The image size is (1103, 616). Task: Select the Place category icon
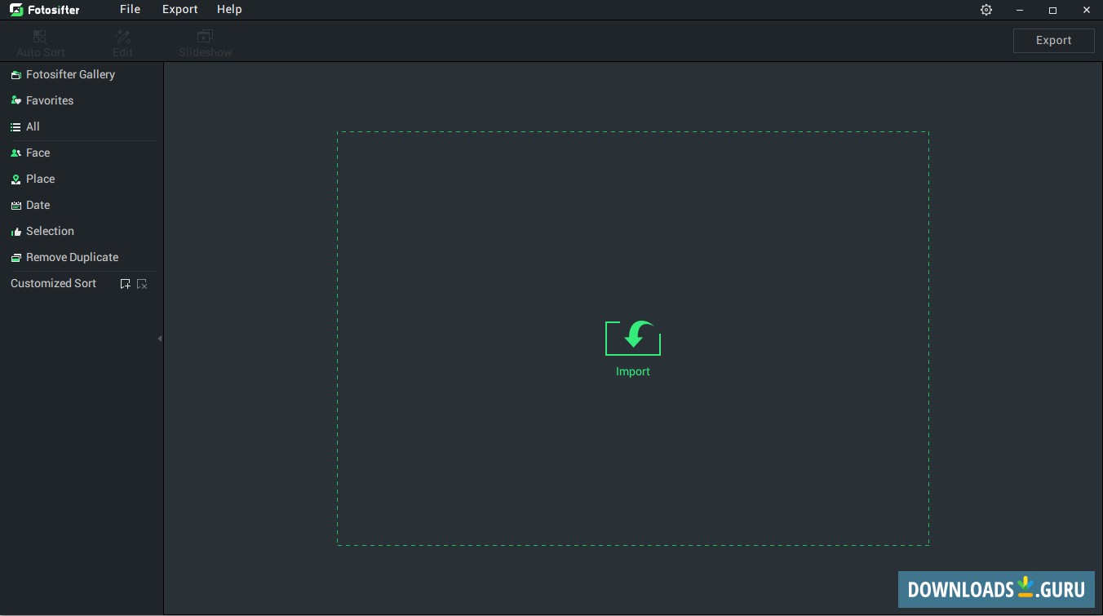point(16,179)
